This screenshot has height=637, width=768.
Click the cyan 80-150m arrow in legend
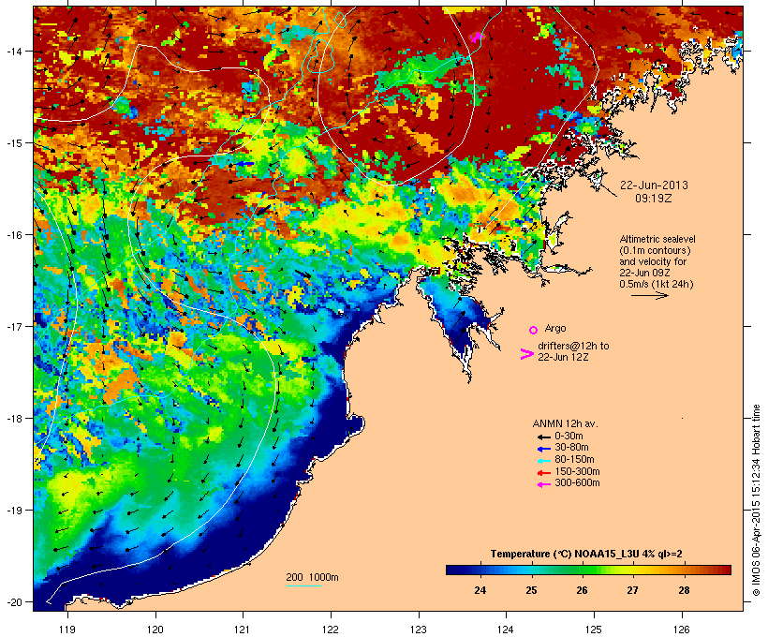pyautogui.click(x=543, y=461)
